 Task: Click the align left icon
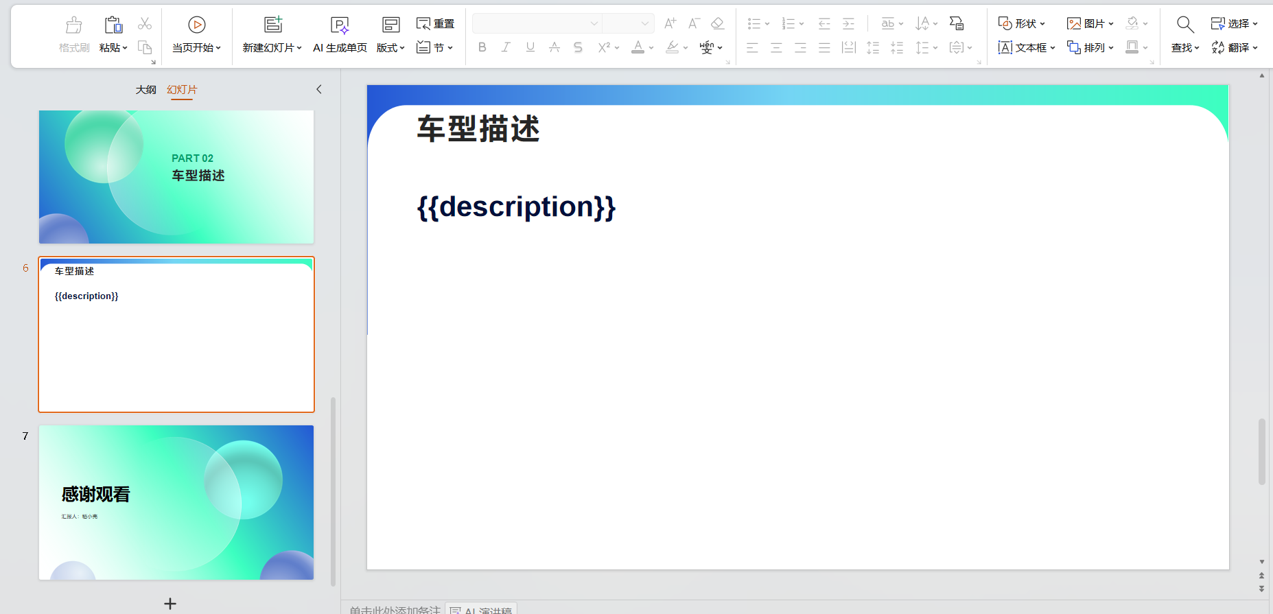tap(753, 47)
